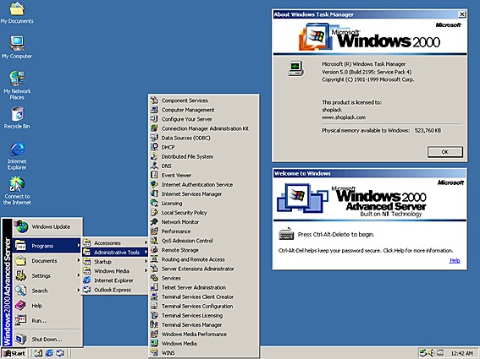Expand the Accessories submenu arrow

(x=146, y=242)
